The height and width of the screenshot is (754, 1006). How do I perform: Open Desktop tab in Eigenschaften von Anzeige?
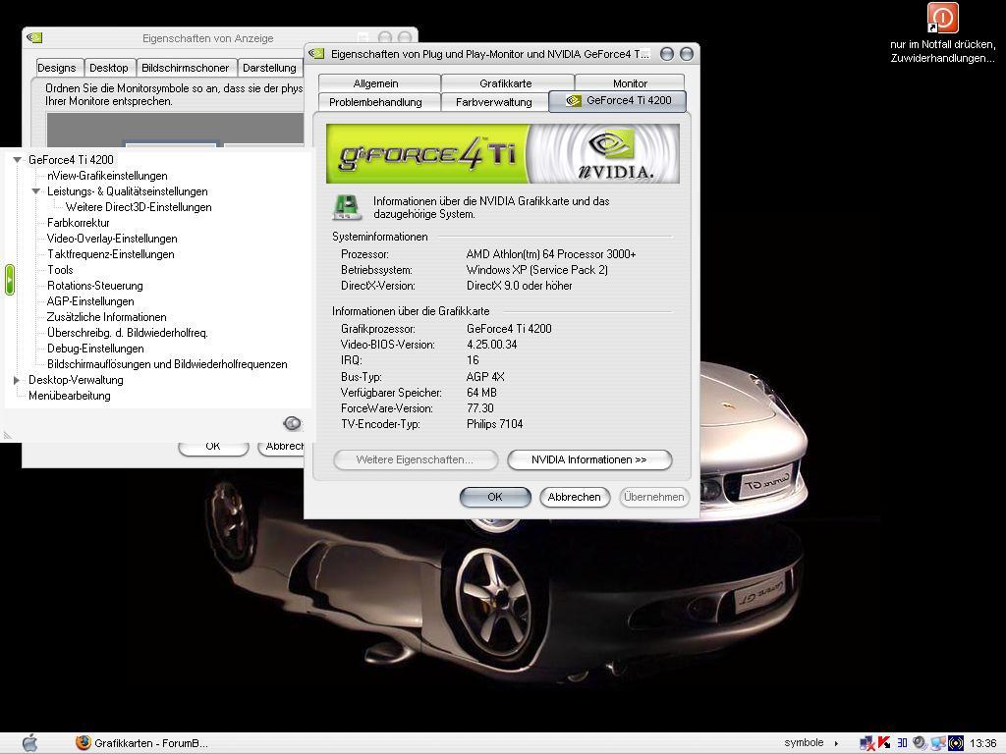(x=108, y=68)
